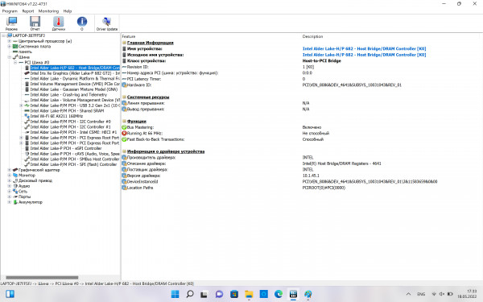The height and width of the screenshot is (302, 483).
Task: Select Crash-log and Telemetry entry
Action: tap(68, 94)
